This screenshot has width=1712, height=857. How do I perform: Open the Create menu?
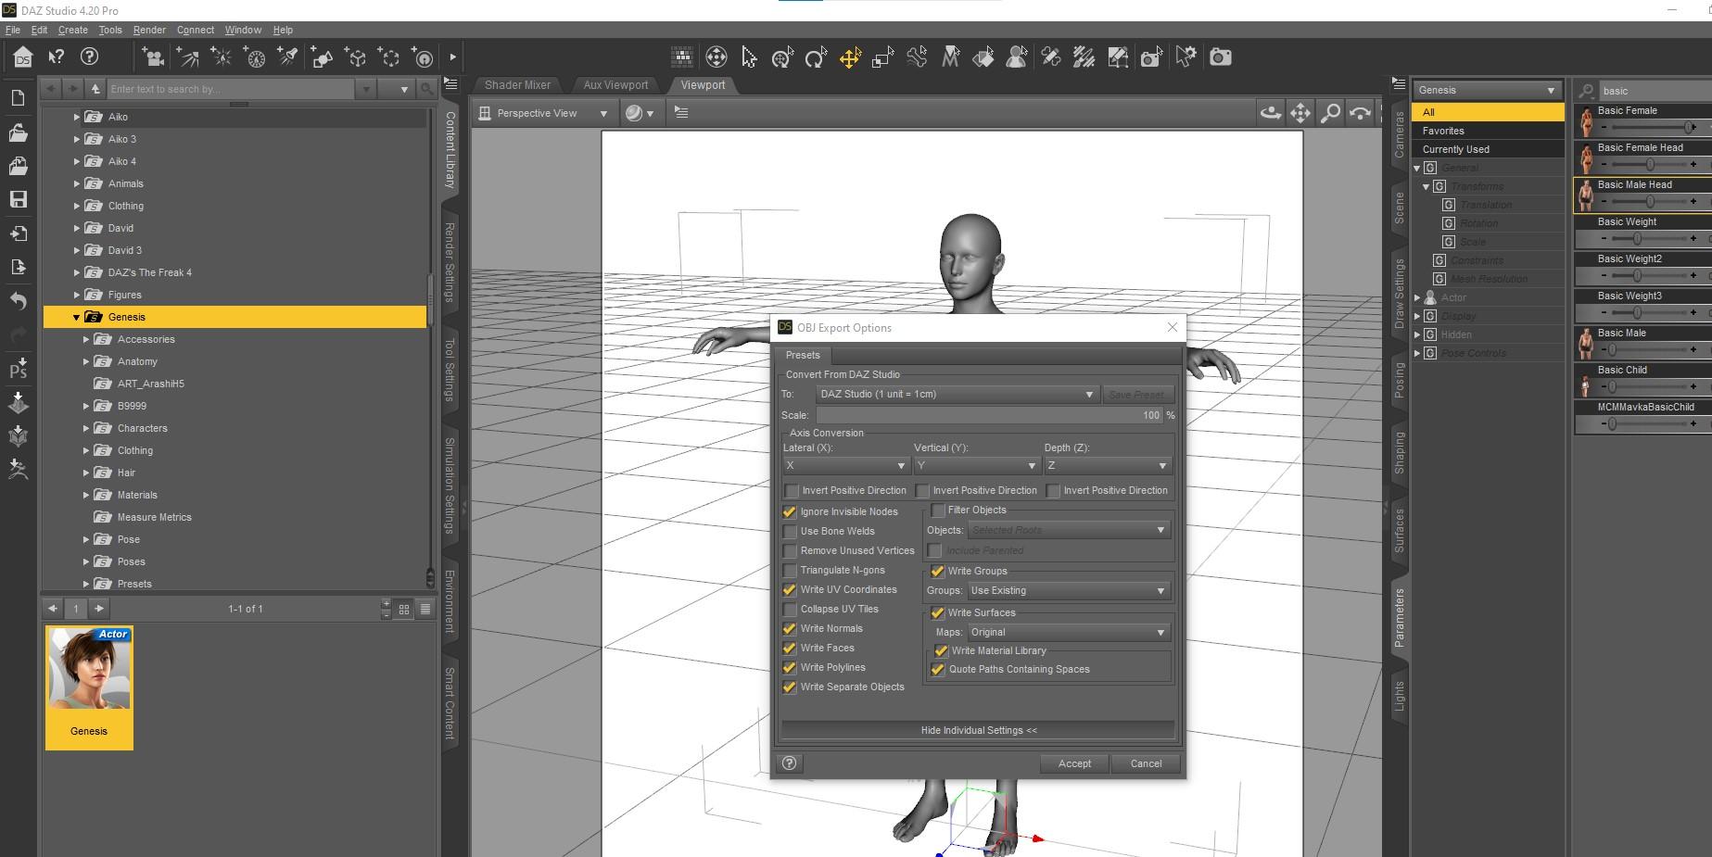72,30
